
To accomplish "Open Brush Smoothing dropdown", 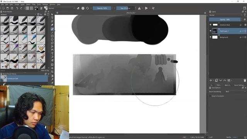I will [x=235, y=92].
